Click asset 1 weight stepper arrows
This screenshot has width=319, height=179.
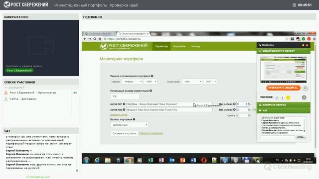coord(247,104)
